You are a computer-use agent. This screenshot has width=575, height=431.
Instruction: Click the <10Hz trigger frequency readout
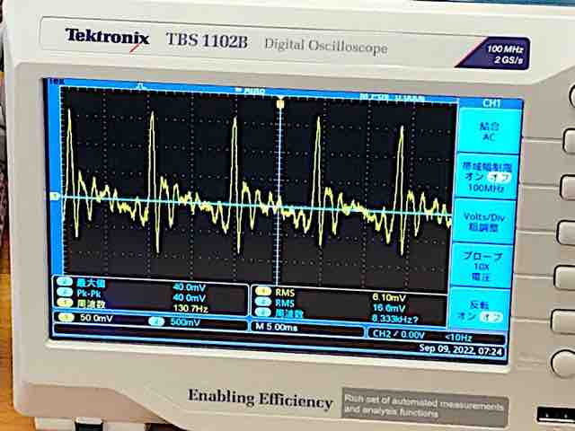pos(458,338)
